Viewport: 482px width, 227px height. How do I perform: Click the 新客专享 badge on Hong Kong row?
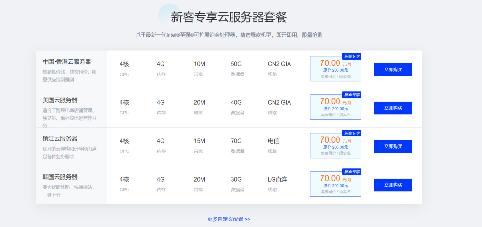tap(352, 56)
